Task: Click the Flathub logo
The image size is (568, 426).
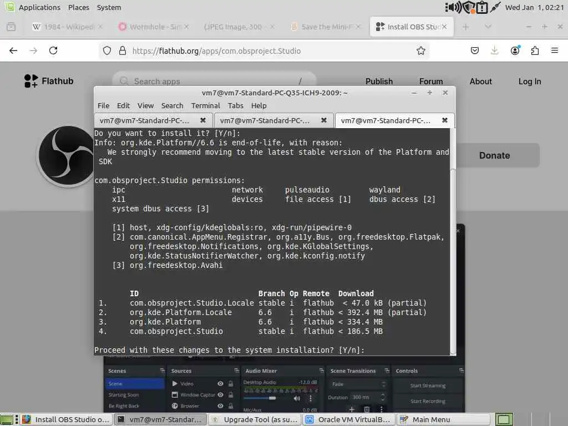Action: [49, 81]
